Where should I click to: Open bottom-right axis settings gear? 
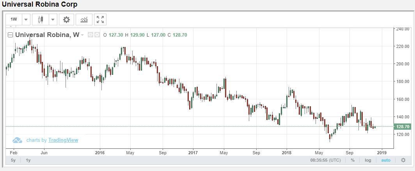[x=403, y=160]
